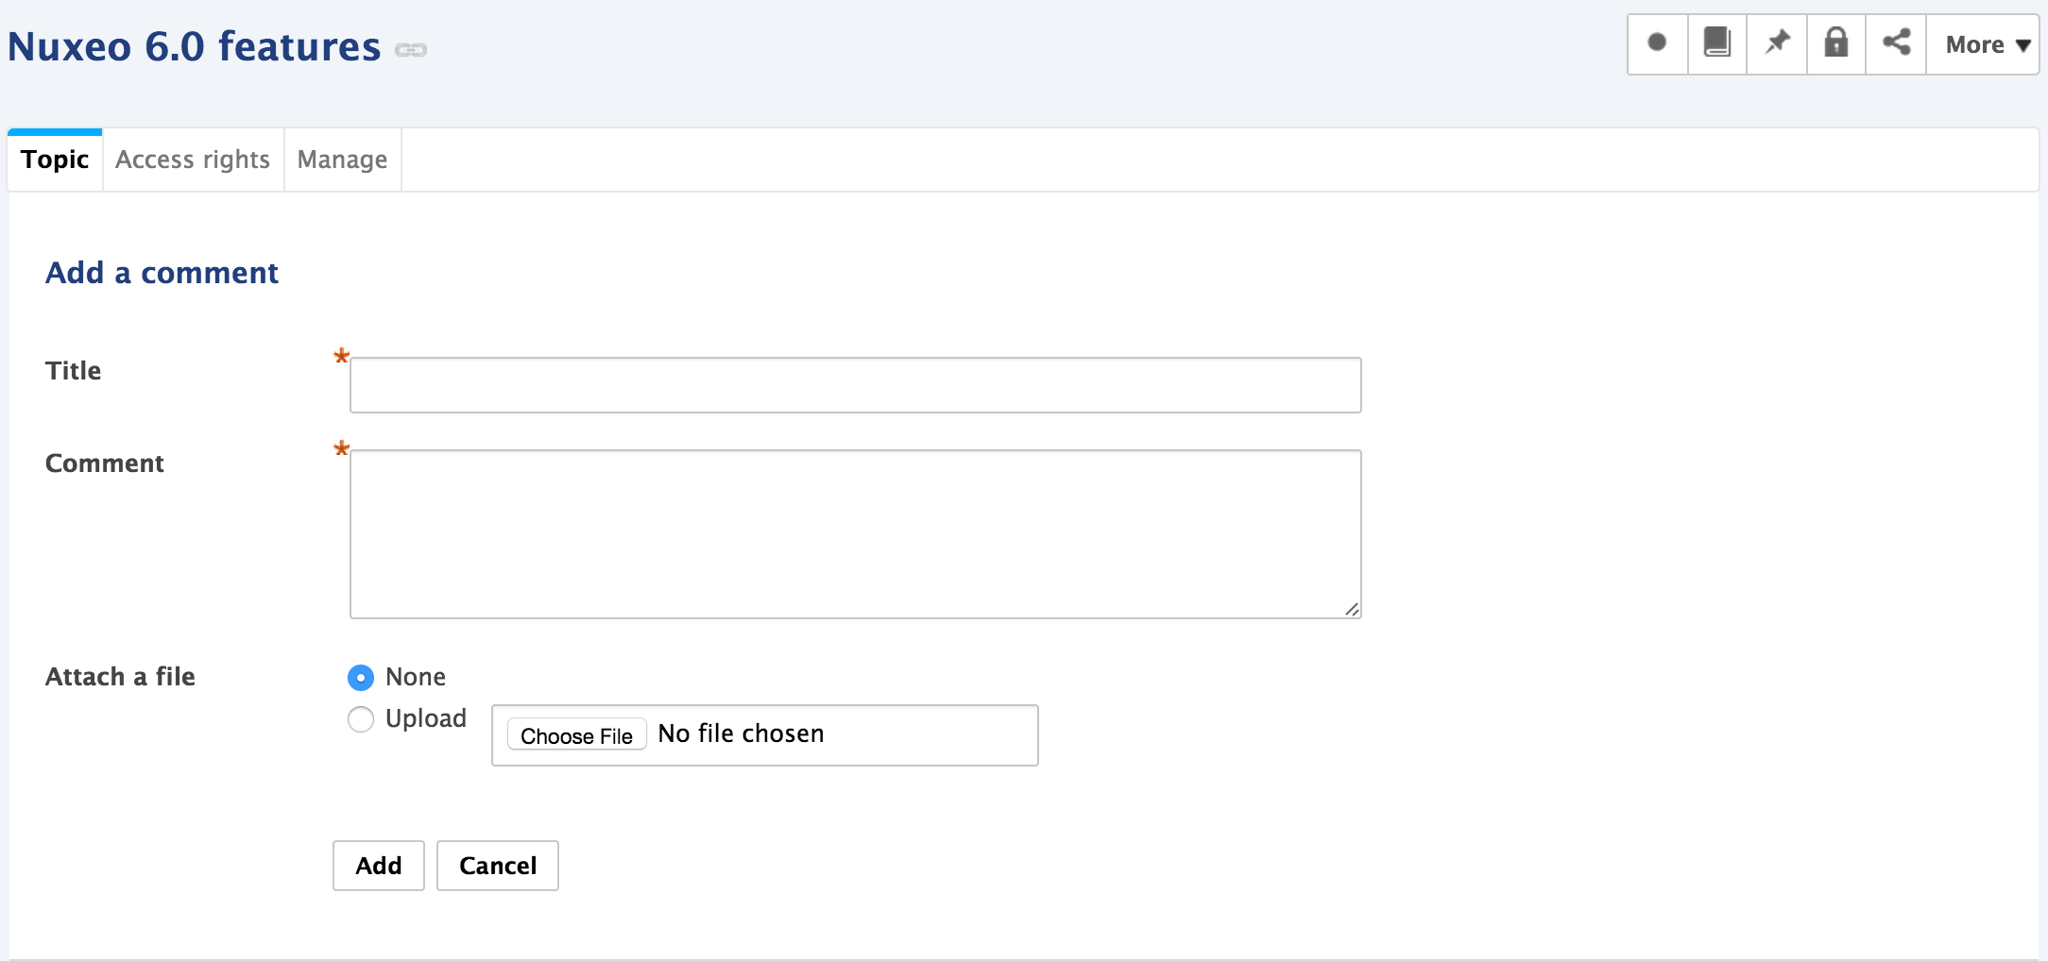Select the Upload radio button
The width and height of the screenshot is (2048, 961).
pos(361,719)
